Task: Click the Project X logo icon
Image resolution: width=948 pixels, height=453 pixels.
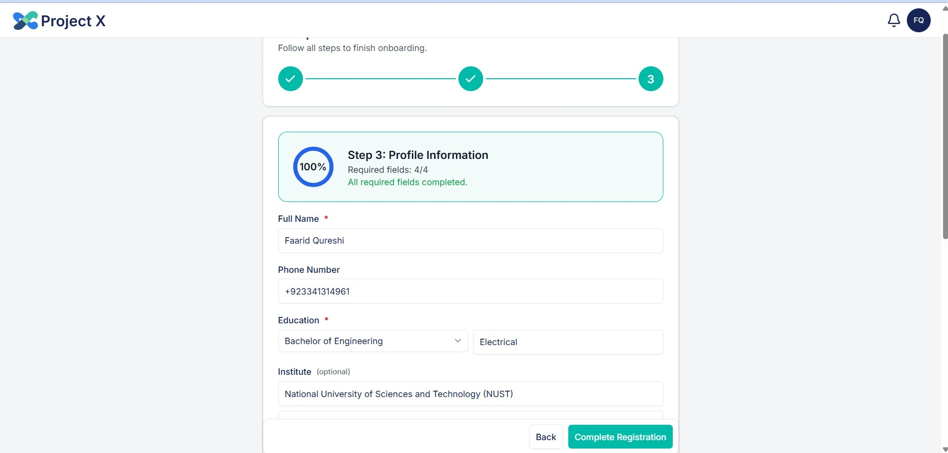Action: point(25,21)
